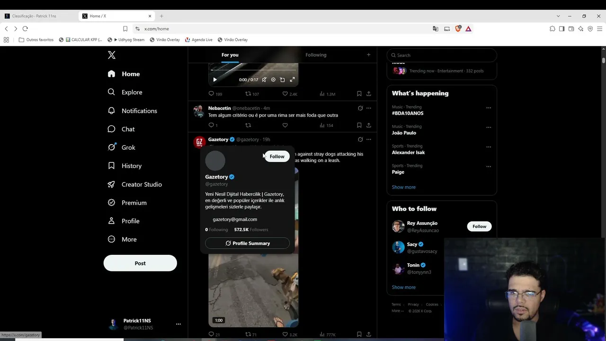The image size is (606, 341).
Task: Open video settings gear on top video
Action: (273, 80)
